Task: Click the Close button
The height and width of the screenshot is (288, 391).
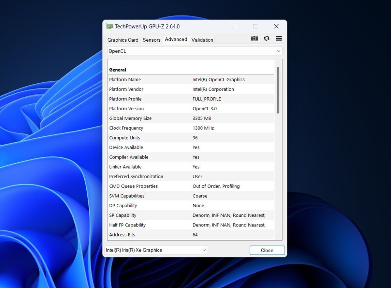Action: pyautogui.click(x=267, y=250)
